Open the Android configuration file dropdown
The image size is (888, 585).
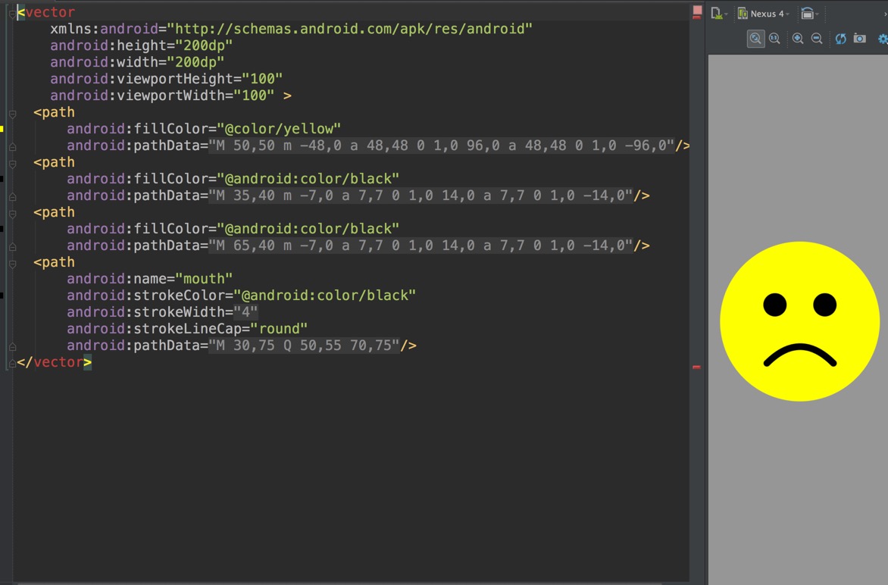pos(719,14)
